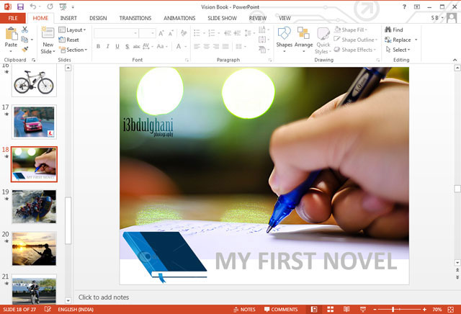Switch to the TRANSITIONS tab
Screen dimensions: 461x314
tap(135, 18)
